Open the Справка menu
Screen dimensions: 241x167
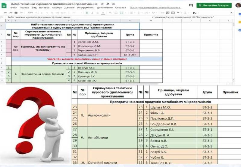click(x=121, y=7)
